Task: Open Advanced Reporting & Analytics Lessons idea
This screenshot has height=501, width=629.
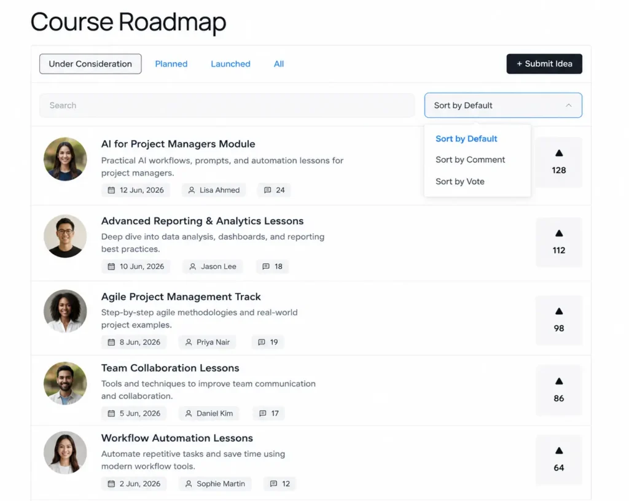Action: click(x=202, y=221)
